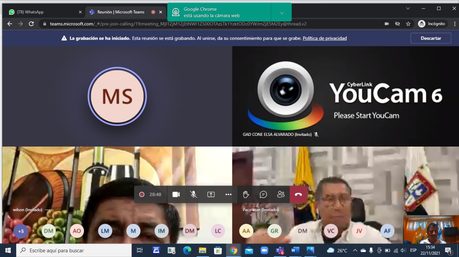
Task: Click the Descartar button
Action: [431, 38]
